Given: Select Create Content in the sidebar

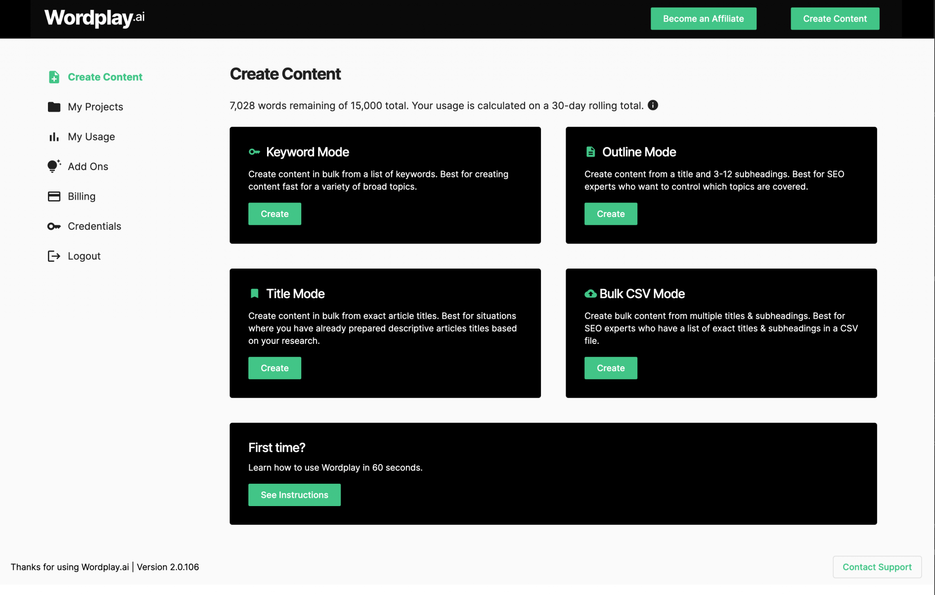Looking at the screenshot, I should point(105,77).
